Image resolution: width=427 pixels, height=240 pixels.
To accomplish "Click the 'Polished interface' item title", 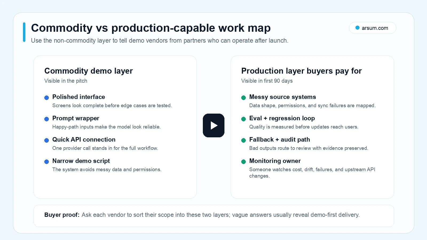I will (79, 97).
